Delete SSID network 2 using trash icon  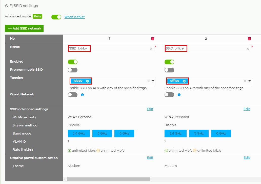249,39
